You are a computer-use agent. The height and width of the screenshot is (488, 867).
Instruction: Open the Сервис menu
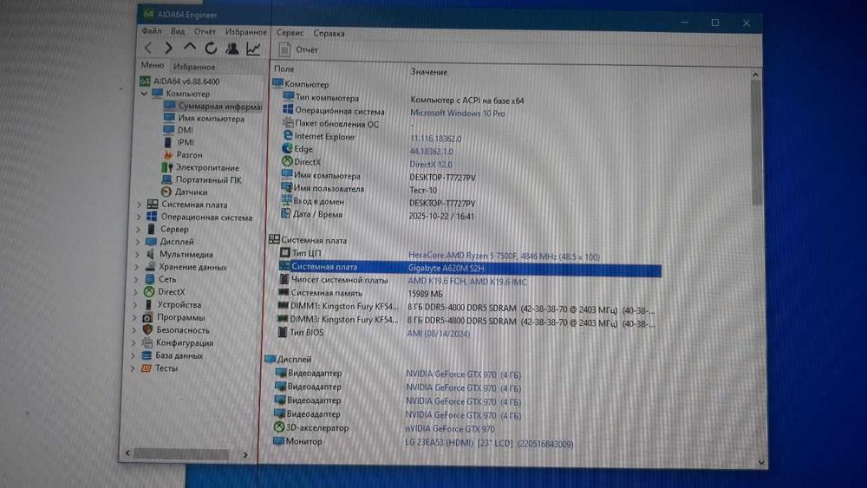point(290,33)
